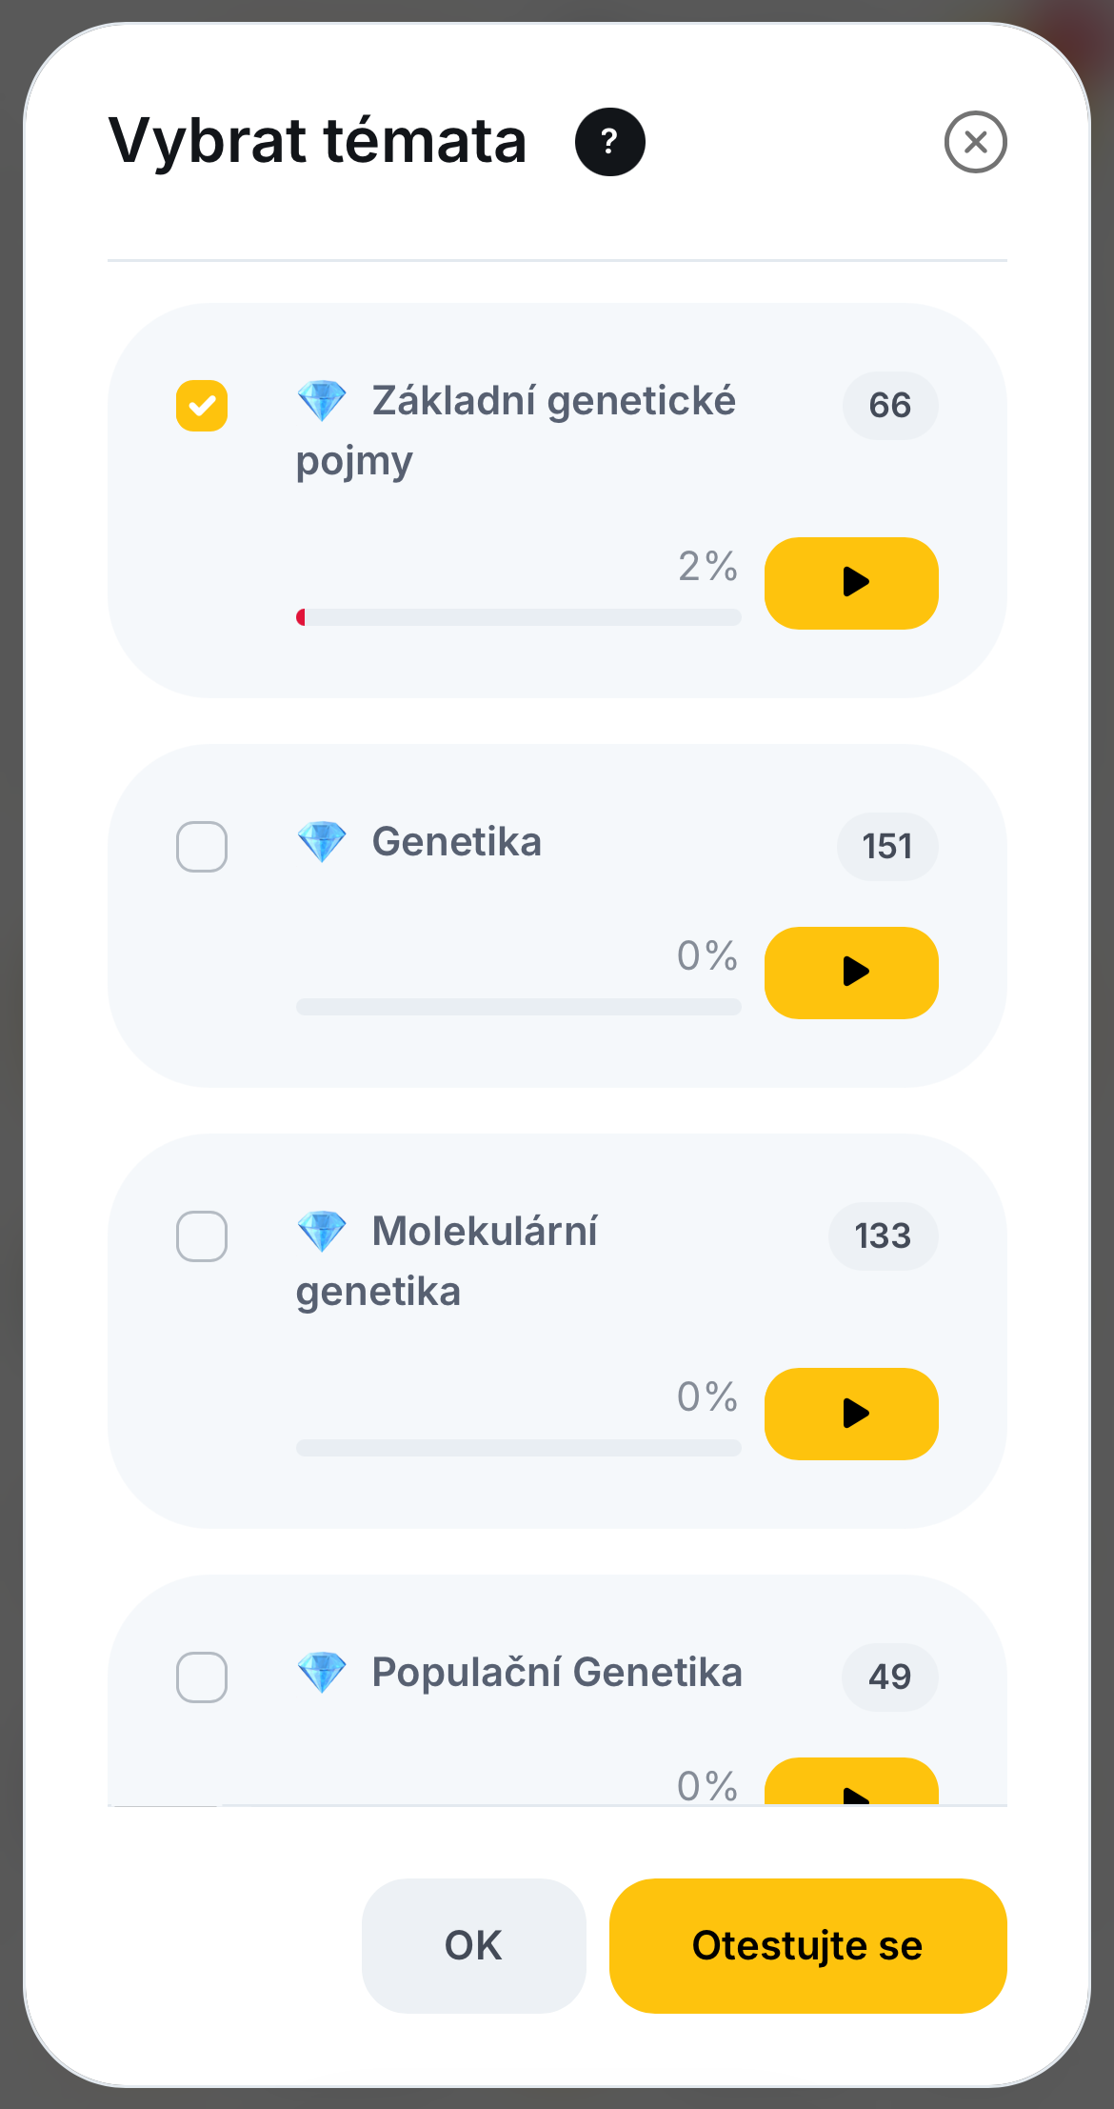Play the Genetika topic
The width and height of the screenshot is (1114, 2109).
pyautogui.click(x=851, y=973)
